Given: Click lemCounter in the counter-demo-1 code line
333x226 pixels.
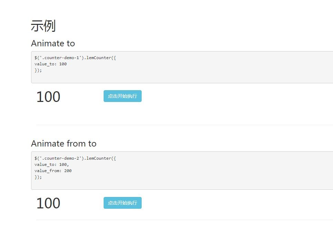Looking at the screenshot, I should click(x=98, y=58).
